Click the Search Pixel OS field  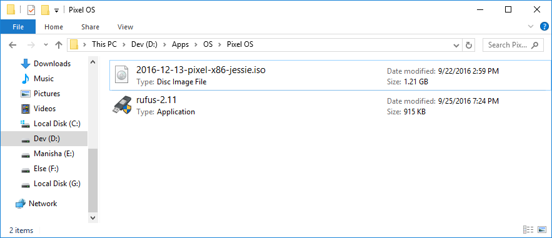(x=513, y=45)
